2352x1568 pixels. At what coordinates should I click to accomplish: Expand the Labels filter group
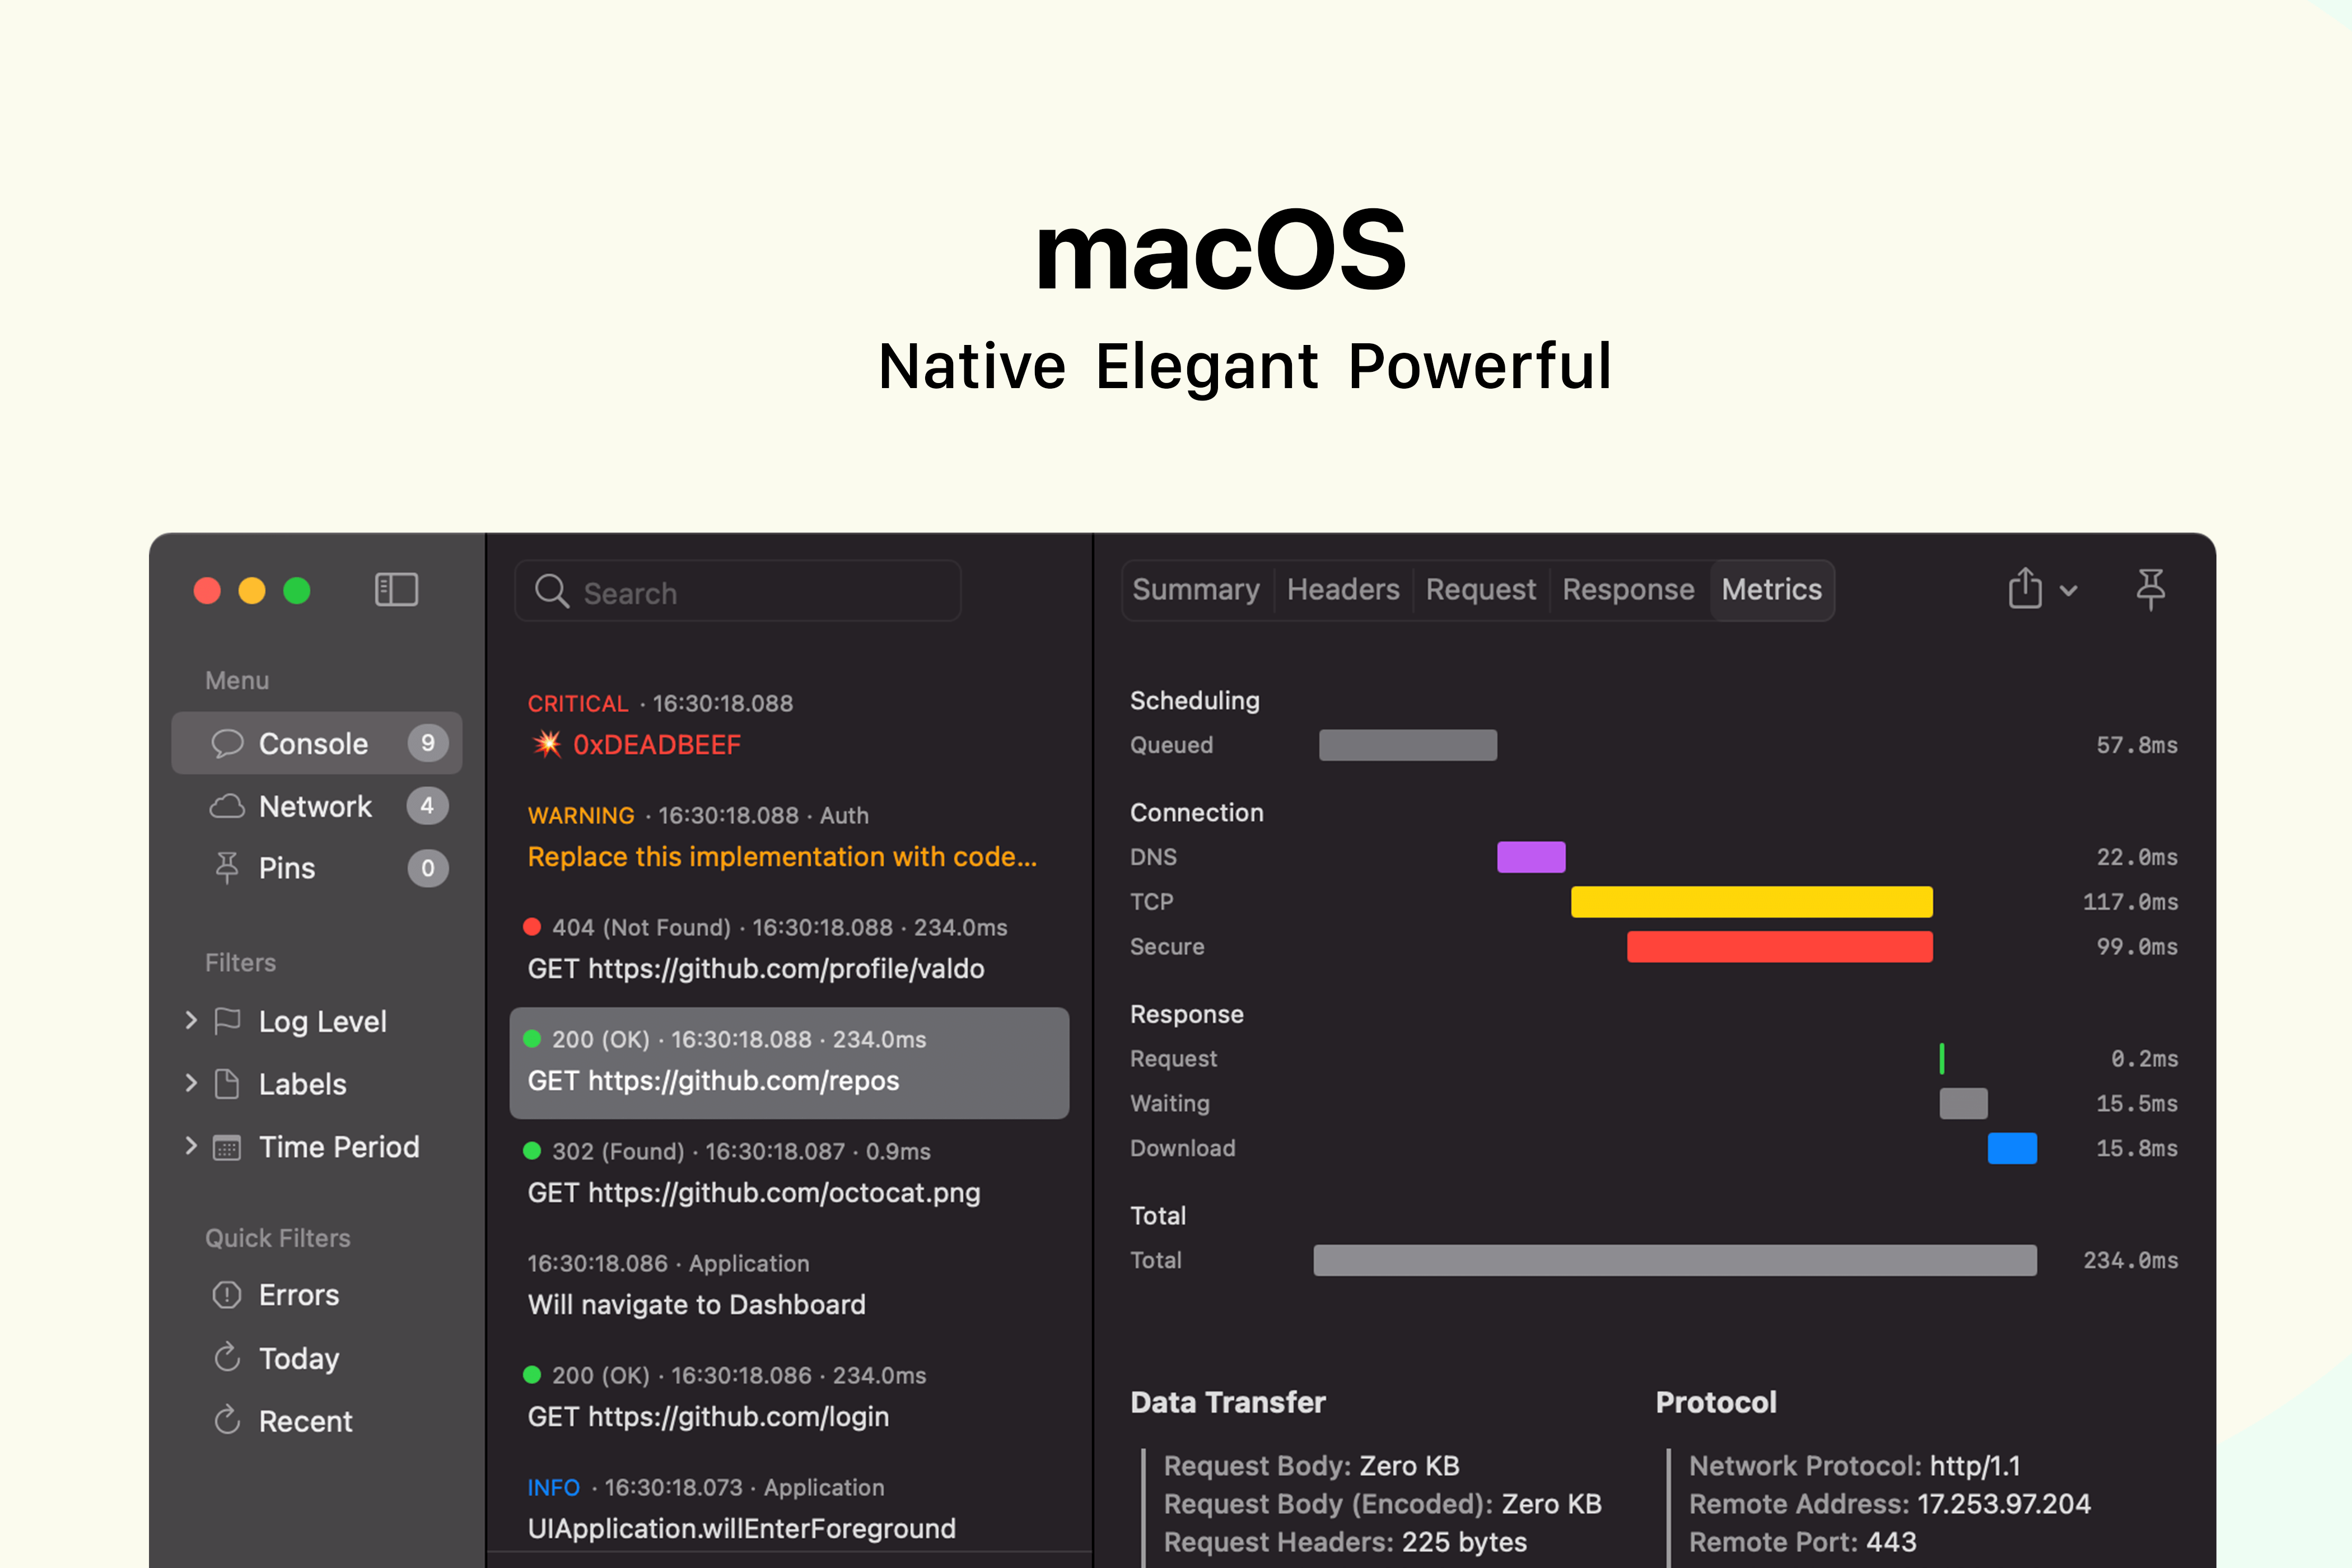[x=191, y=1084]
